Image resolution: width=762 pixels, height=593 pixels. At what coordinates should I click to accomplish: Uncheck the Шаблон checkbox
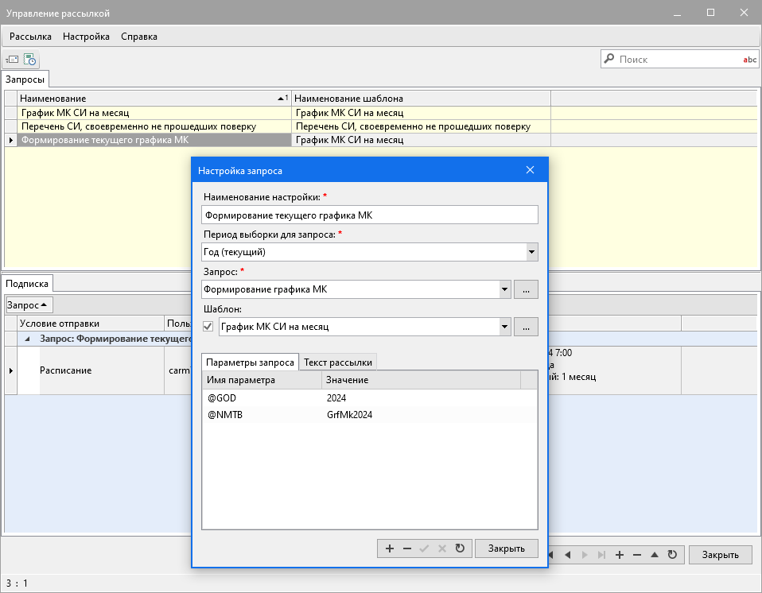(208, 327)
